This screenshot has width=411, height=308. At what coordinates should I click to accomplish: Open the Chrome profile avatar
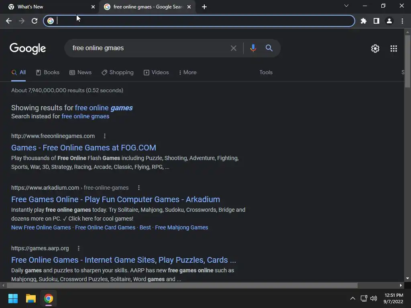389,21
